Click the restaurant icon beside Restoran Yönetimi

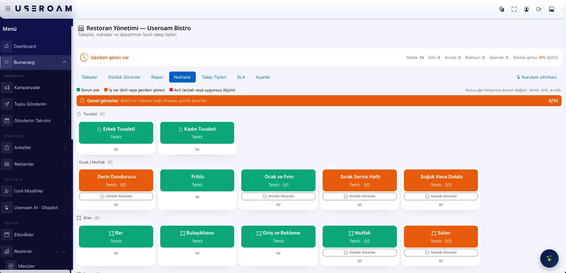[x=81, y=28]
